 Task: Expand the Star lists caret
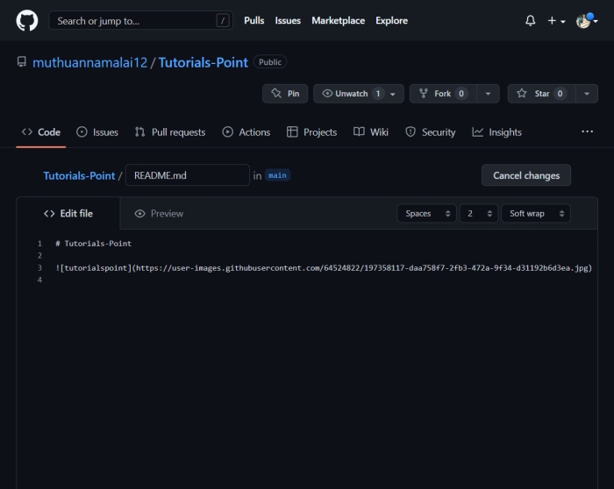587,94
